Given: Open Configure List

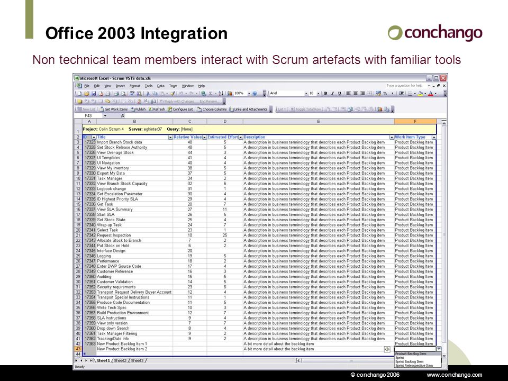Looking at the screenshot, I should click(180, 109).
